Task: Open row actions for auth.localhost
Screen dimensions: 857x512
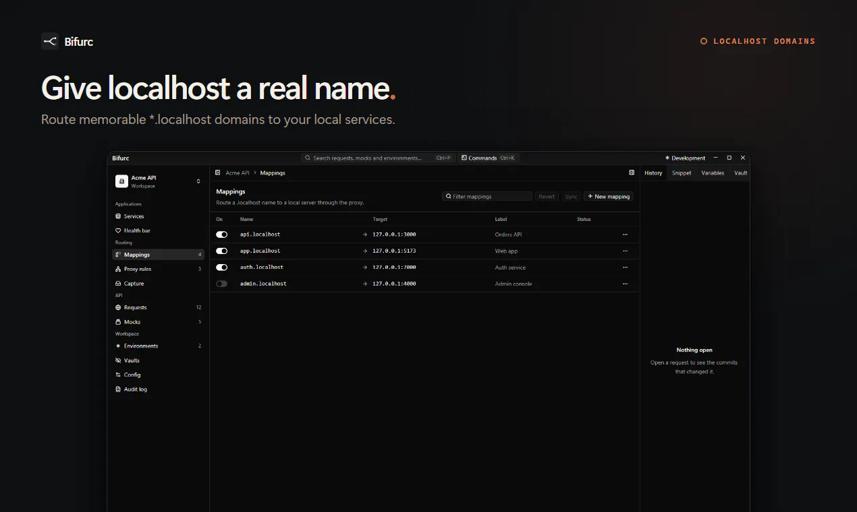Action: pos(625,267)
